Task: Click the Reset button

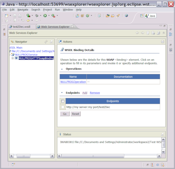Action: click(76, 114)
